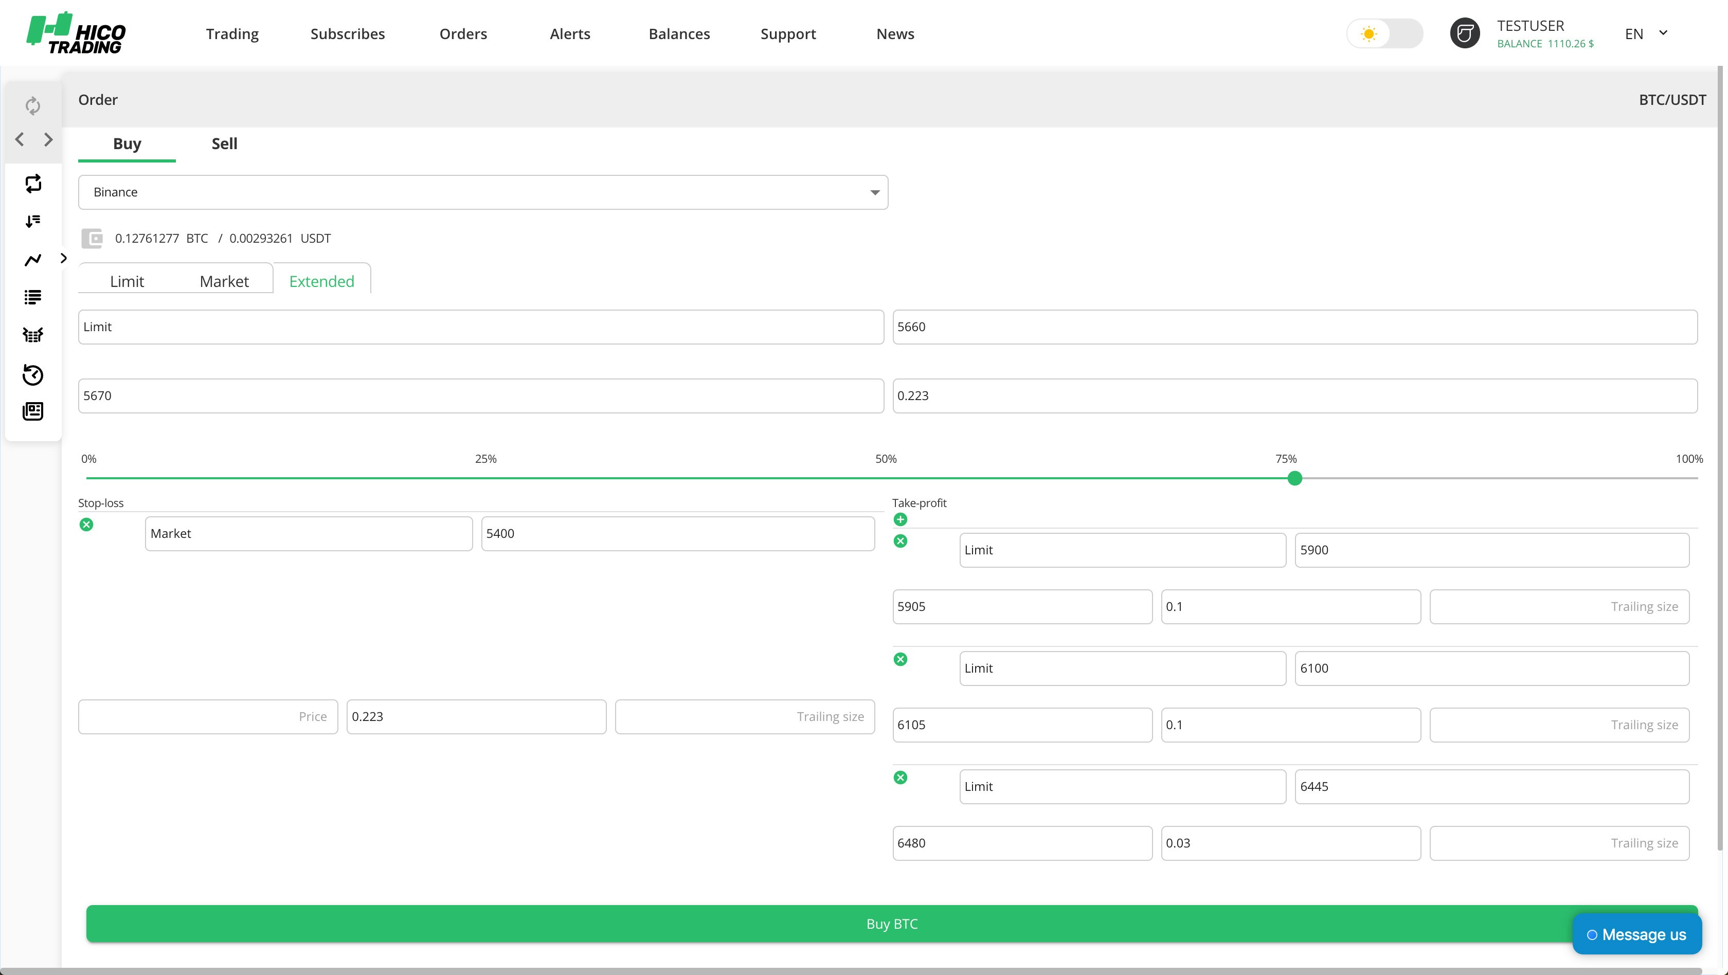Remove the 6445 take-profit entry
The image size is (1728, 975).
pyautogui.click(x=900, y=777)
